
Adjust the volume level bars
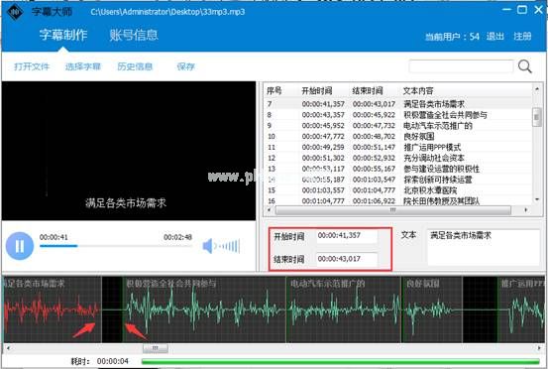[x=228, y=246]
